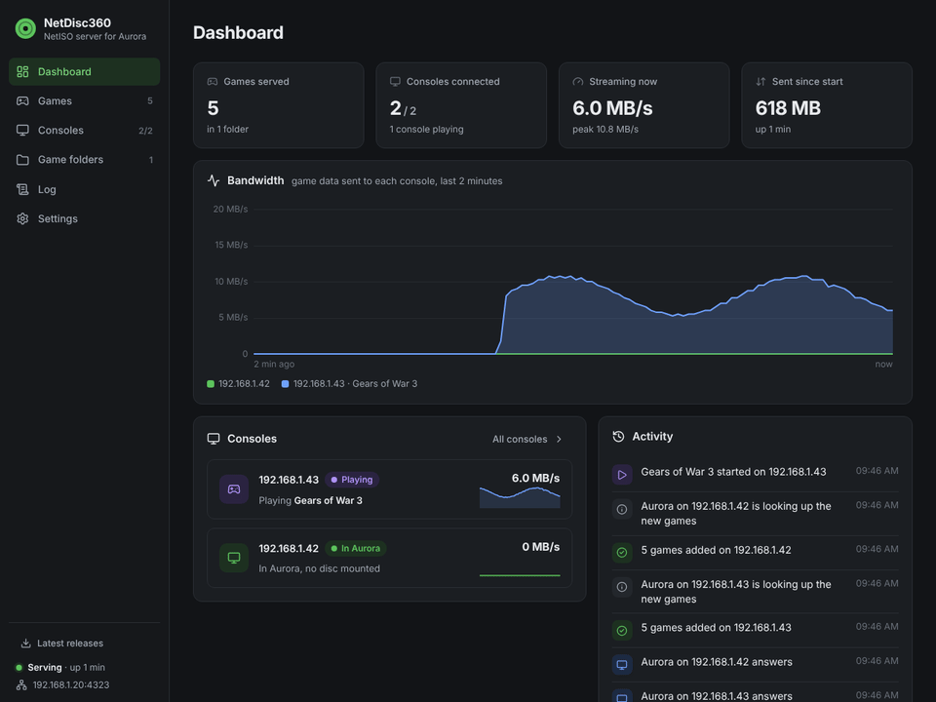
Task: Click the Activity history clock icon
Action: pyautogui.click(x=618, y=437)
